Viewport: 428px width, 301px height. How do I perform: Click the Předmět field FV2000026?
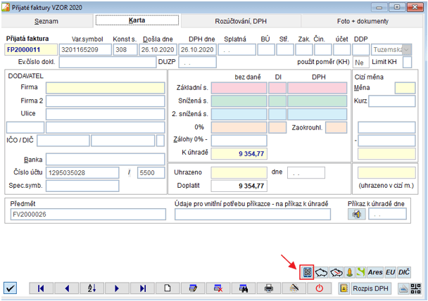pyautogui.click(x=88, y=214)
